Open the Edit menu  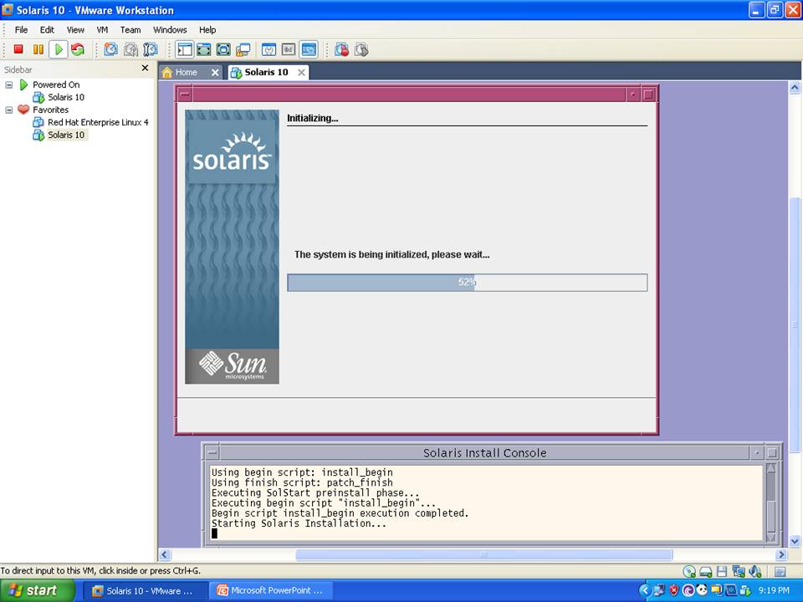coord(47,30)
